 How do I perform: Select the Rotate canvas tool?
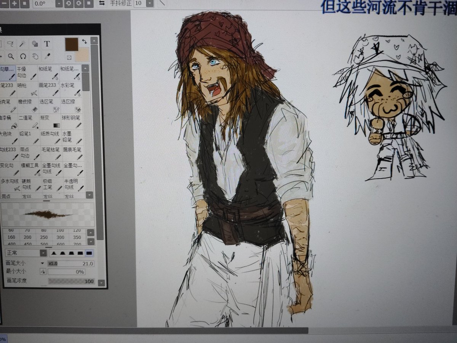click(23, 56)
